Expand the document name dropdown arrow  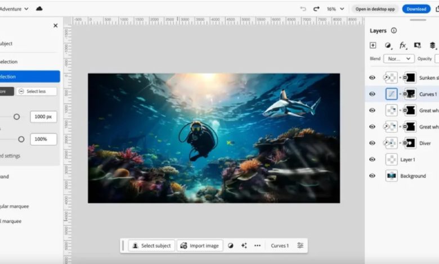coord(26,9)
